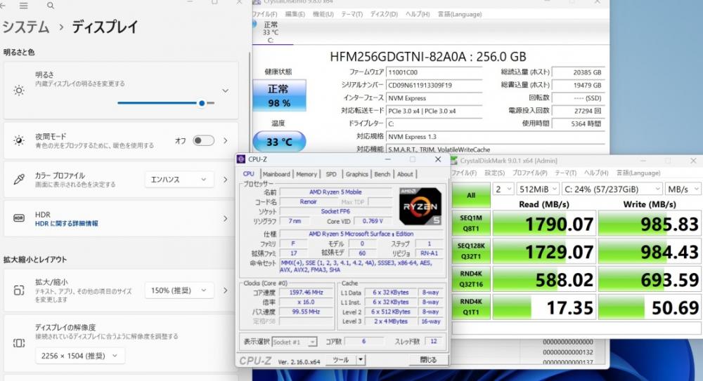The height and width of the screenshot is (381, 703).
Task: Open the CPU-Z tools dropdown arrow
Action: tap(361, 359)
